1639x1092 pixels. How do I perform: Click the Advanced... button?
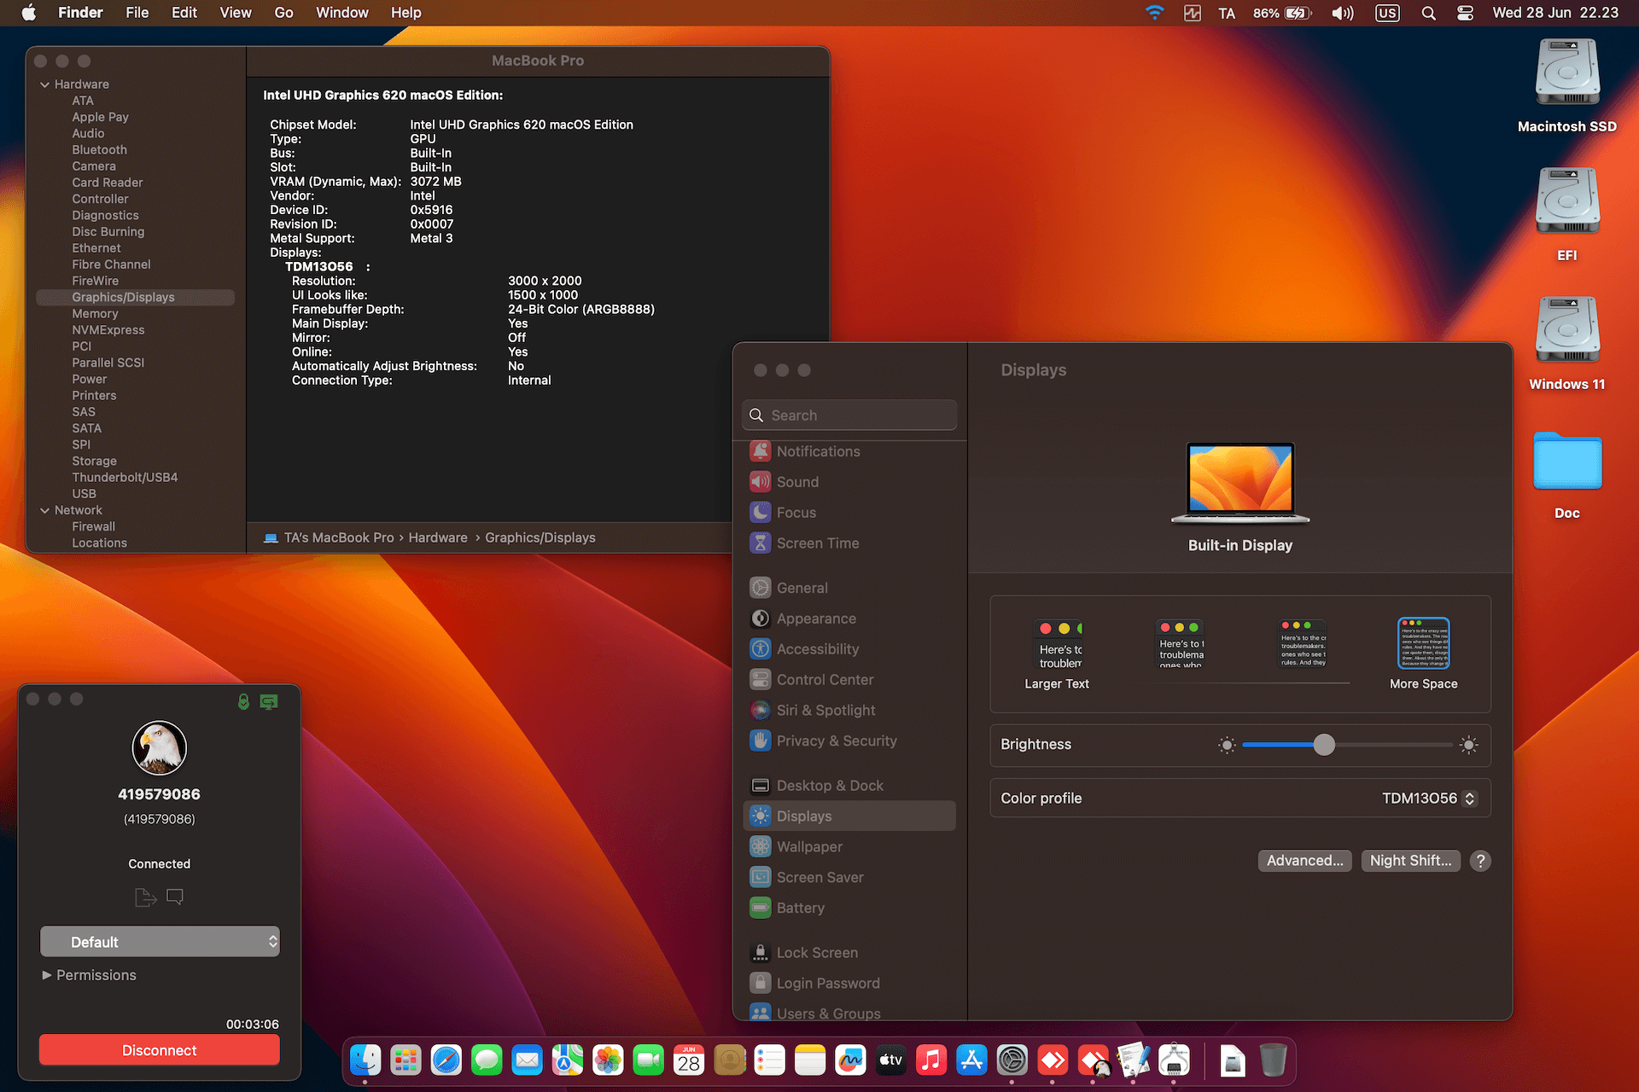point(1304,861)
